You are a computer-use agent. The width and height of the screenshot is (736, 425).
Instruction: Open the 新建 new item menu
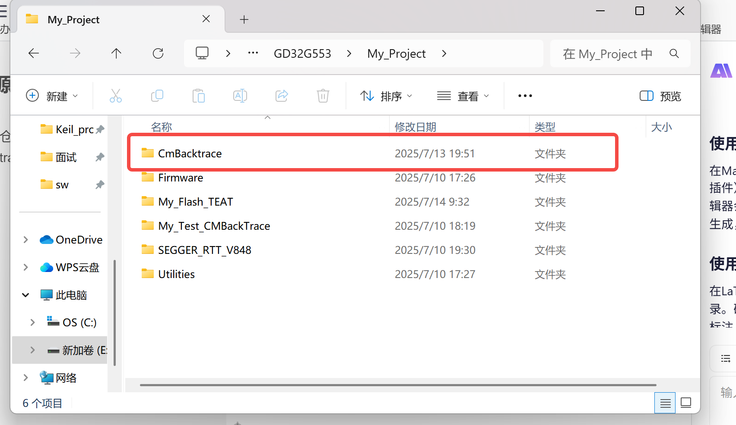click(52, 96)
